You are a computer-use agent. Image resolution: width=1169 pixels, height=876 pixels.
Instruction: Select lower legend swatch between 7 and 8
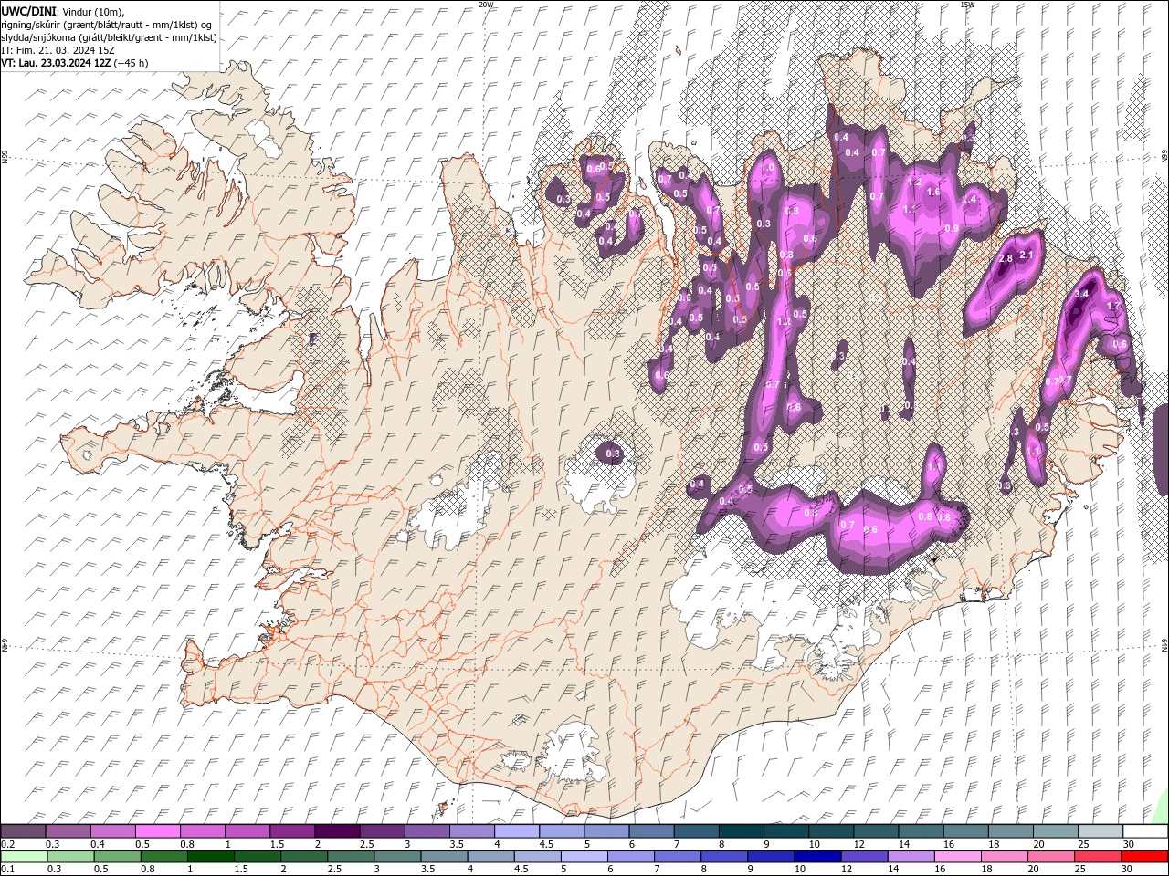pyautogui.click(x=677, y=857)
